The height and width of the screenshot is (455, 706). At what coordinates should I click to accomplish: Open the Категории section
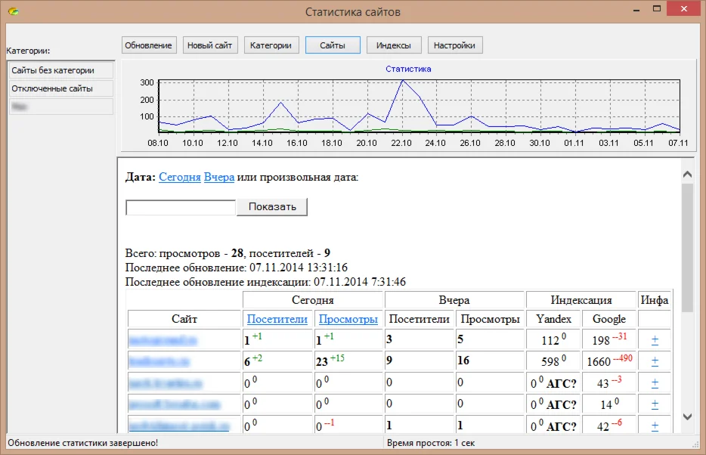[271, 45]
